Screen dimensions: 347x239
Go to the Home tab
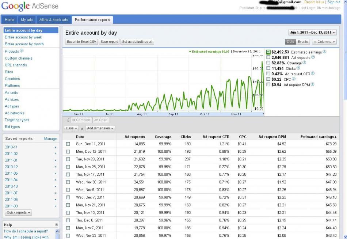(x=9, y=20)
